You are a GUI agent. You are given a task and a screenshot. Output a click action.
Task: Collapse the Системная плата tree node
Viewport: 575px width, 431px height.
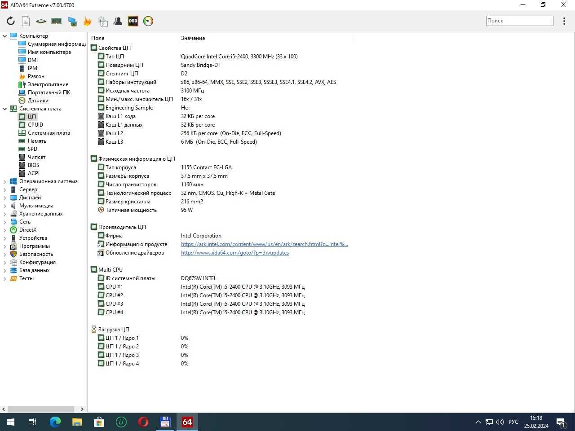(5, 109)
